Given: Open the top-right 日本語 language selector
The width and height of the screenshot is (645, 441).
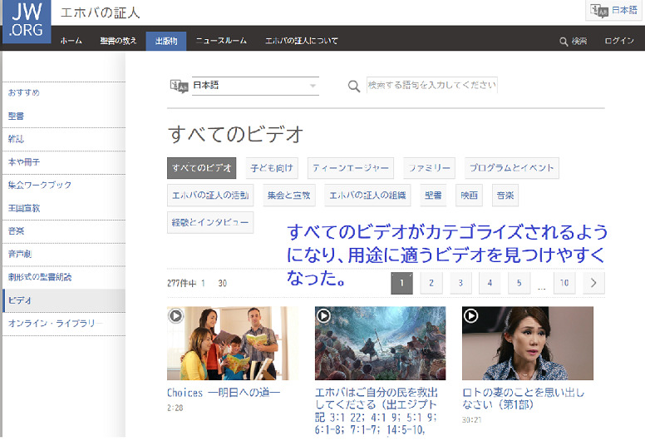Looking at the screenshot, I should pos(613,10).
